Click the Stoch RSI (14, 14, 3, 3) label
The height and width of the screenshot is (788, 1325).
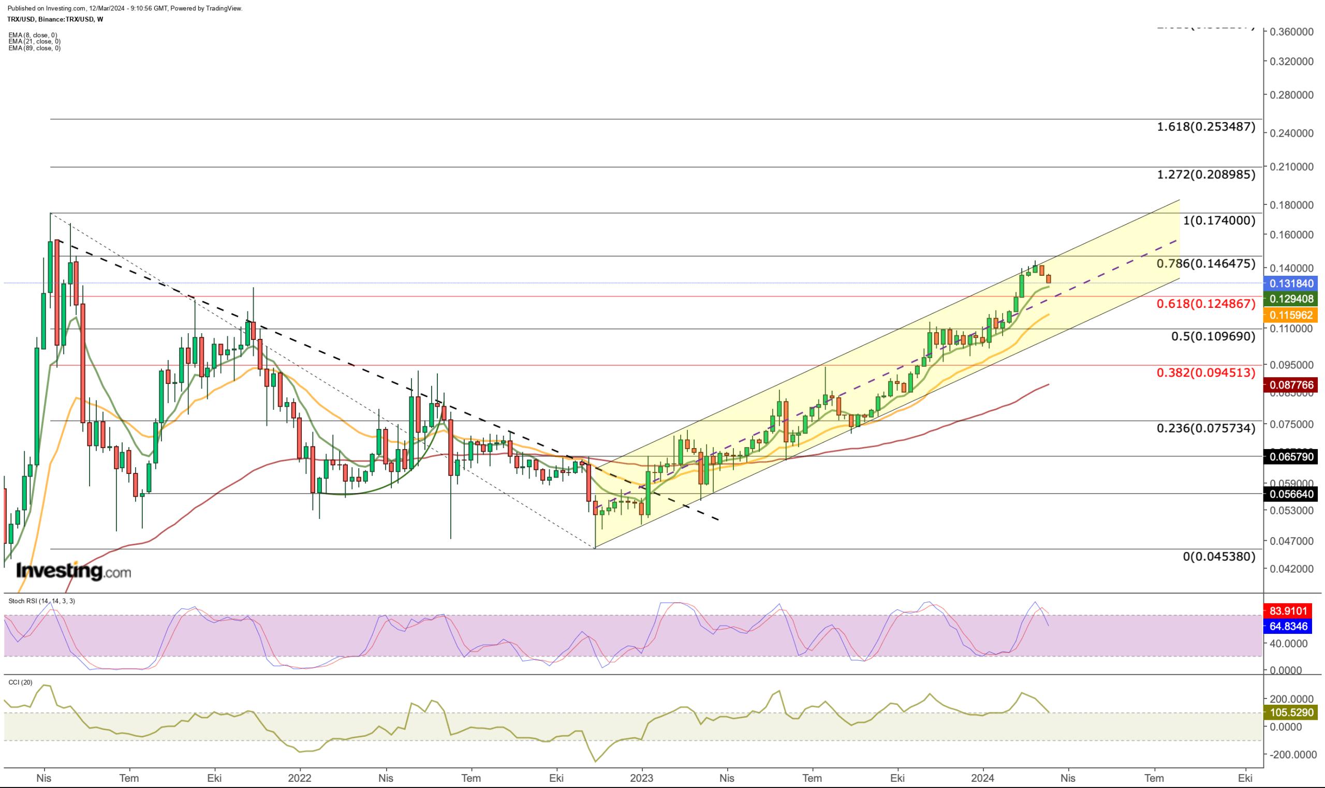coord(41,601)
